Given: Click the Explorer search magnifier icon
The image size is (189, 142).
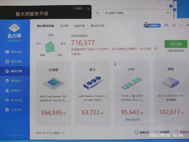Looking at the screenshot, I should click(x=168, y=13).
